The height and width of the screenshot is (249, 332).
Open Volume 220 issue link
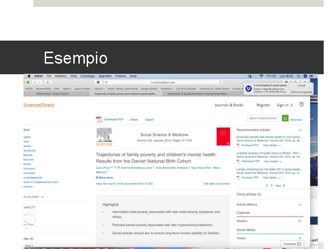click(144, 140)
